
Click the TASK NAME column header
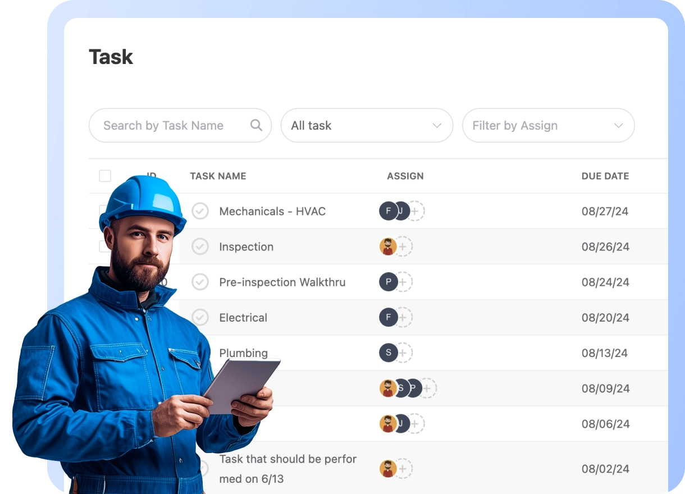pos(218,176)
